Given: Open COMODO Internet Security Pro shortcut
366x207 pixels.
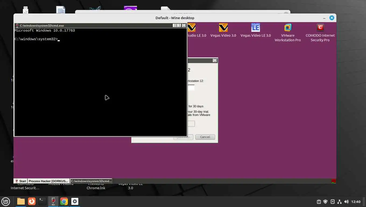Looking at the screenshot, I should 320,32.
